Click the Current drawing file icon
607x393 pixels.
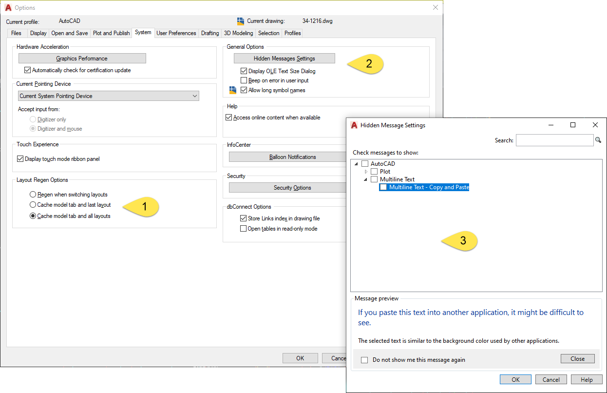coord(240,21)
